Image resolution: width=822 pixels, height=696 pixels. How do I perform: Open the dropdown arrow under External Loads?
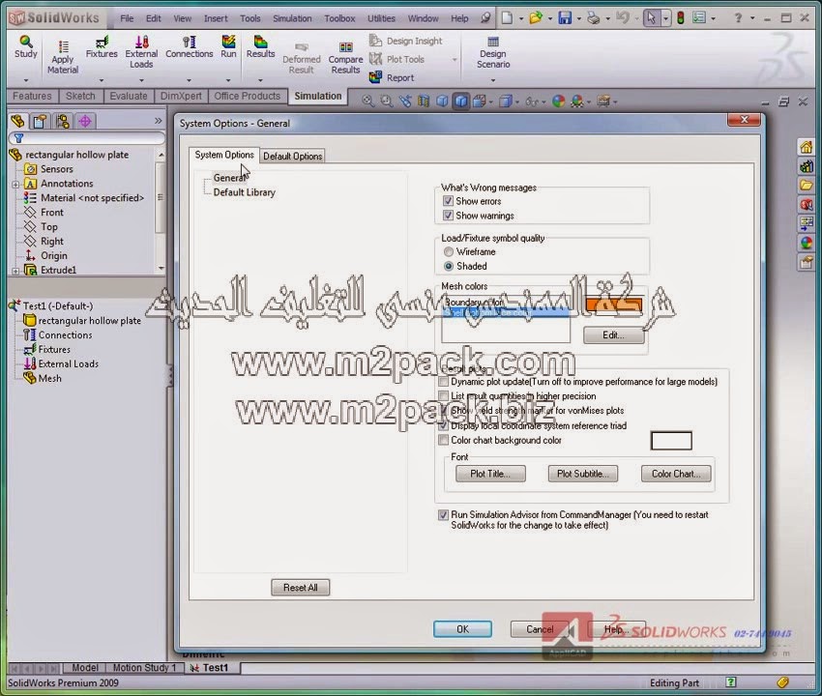click(141, 80)
